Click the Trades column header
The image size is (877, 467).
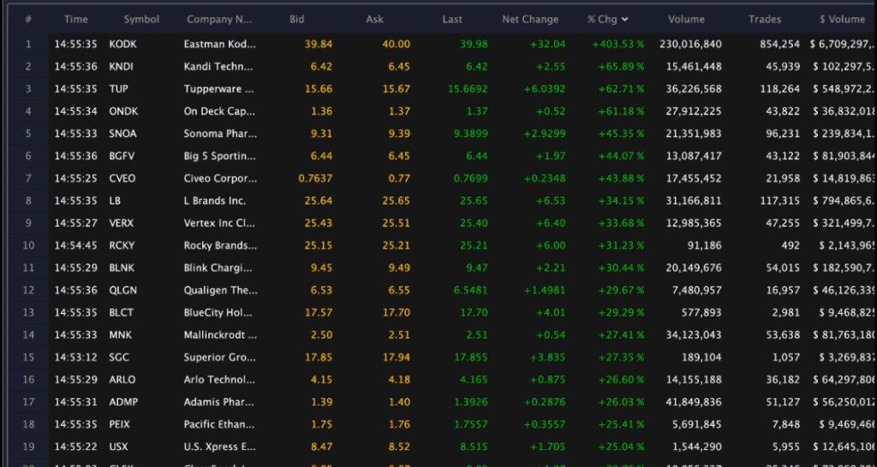pos(765,20)
